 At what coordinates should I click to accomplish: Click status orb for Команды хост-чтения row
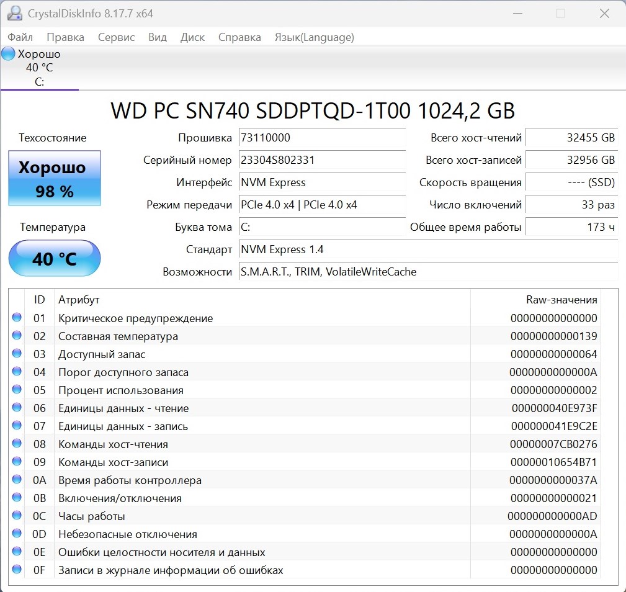coord(17,444)
